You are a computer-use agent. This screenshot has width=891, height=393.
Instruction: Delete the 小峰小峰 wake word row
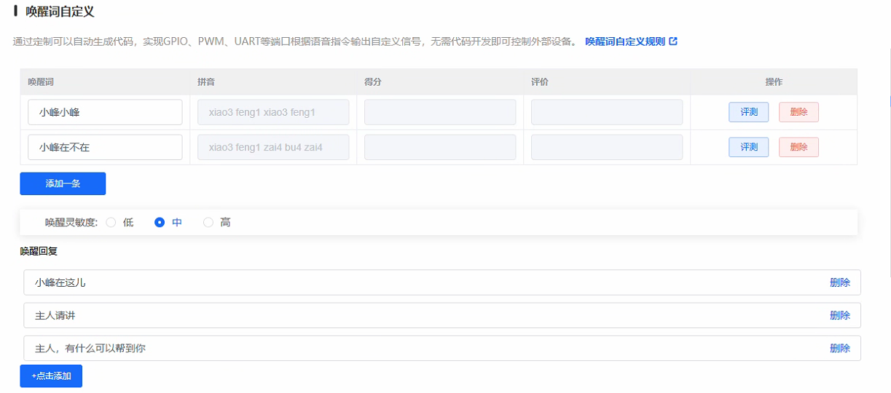[x=798, y=112]
